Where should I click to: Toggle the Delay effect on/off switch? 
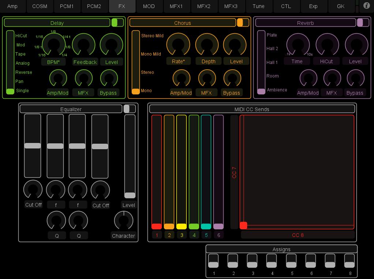[x=117, y=23]
